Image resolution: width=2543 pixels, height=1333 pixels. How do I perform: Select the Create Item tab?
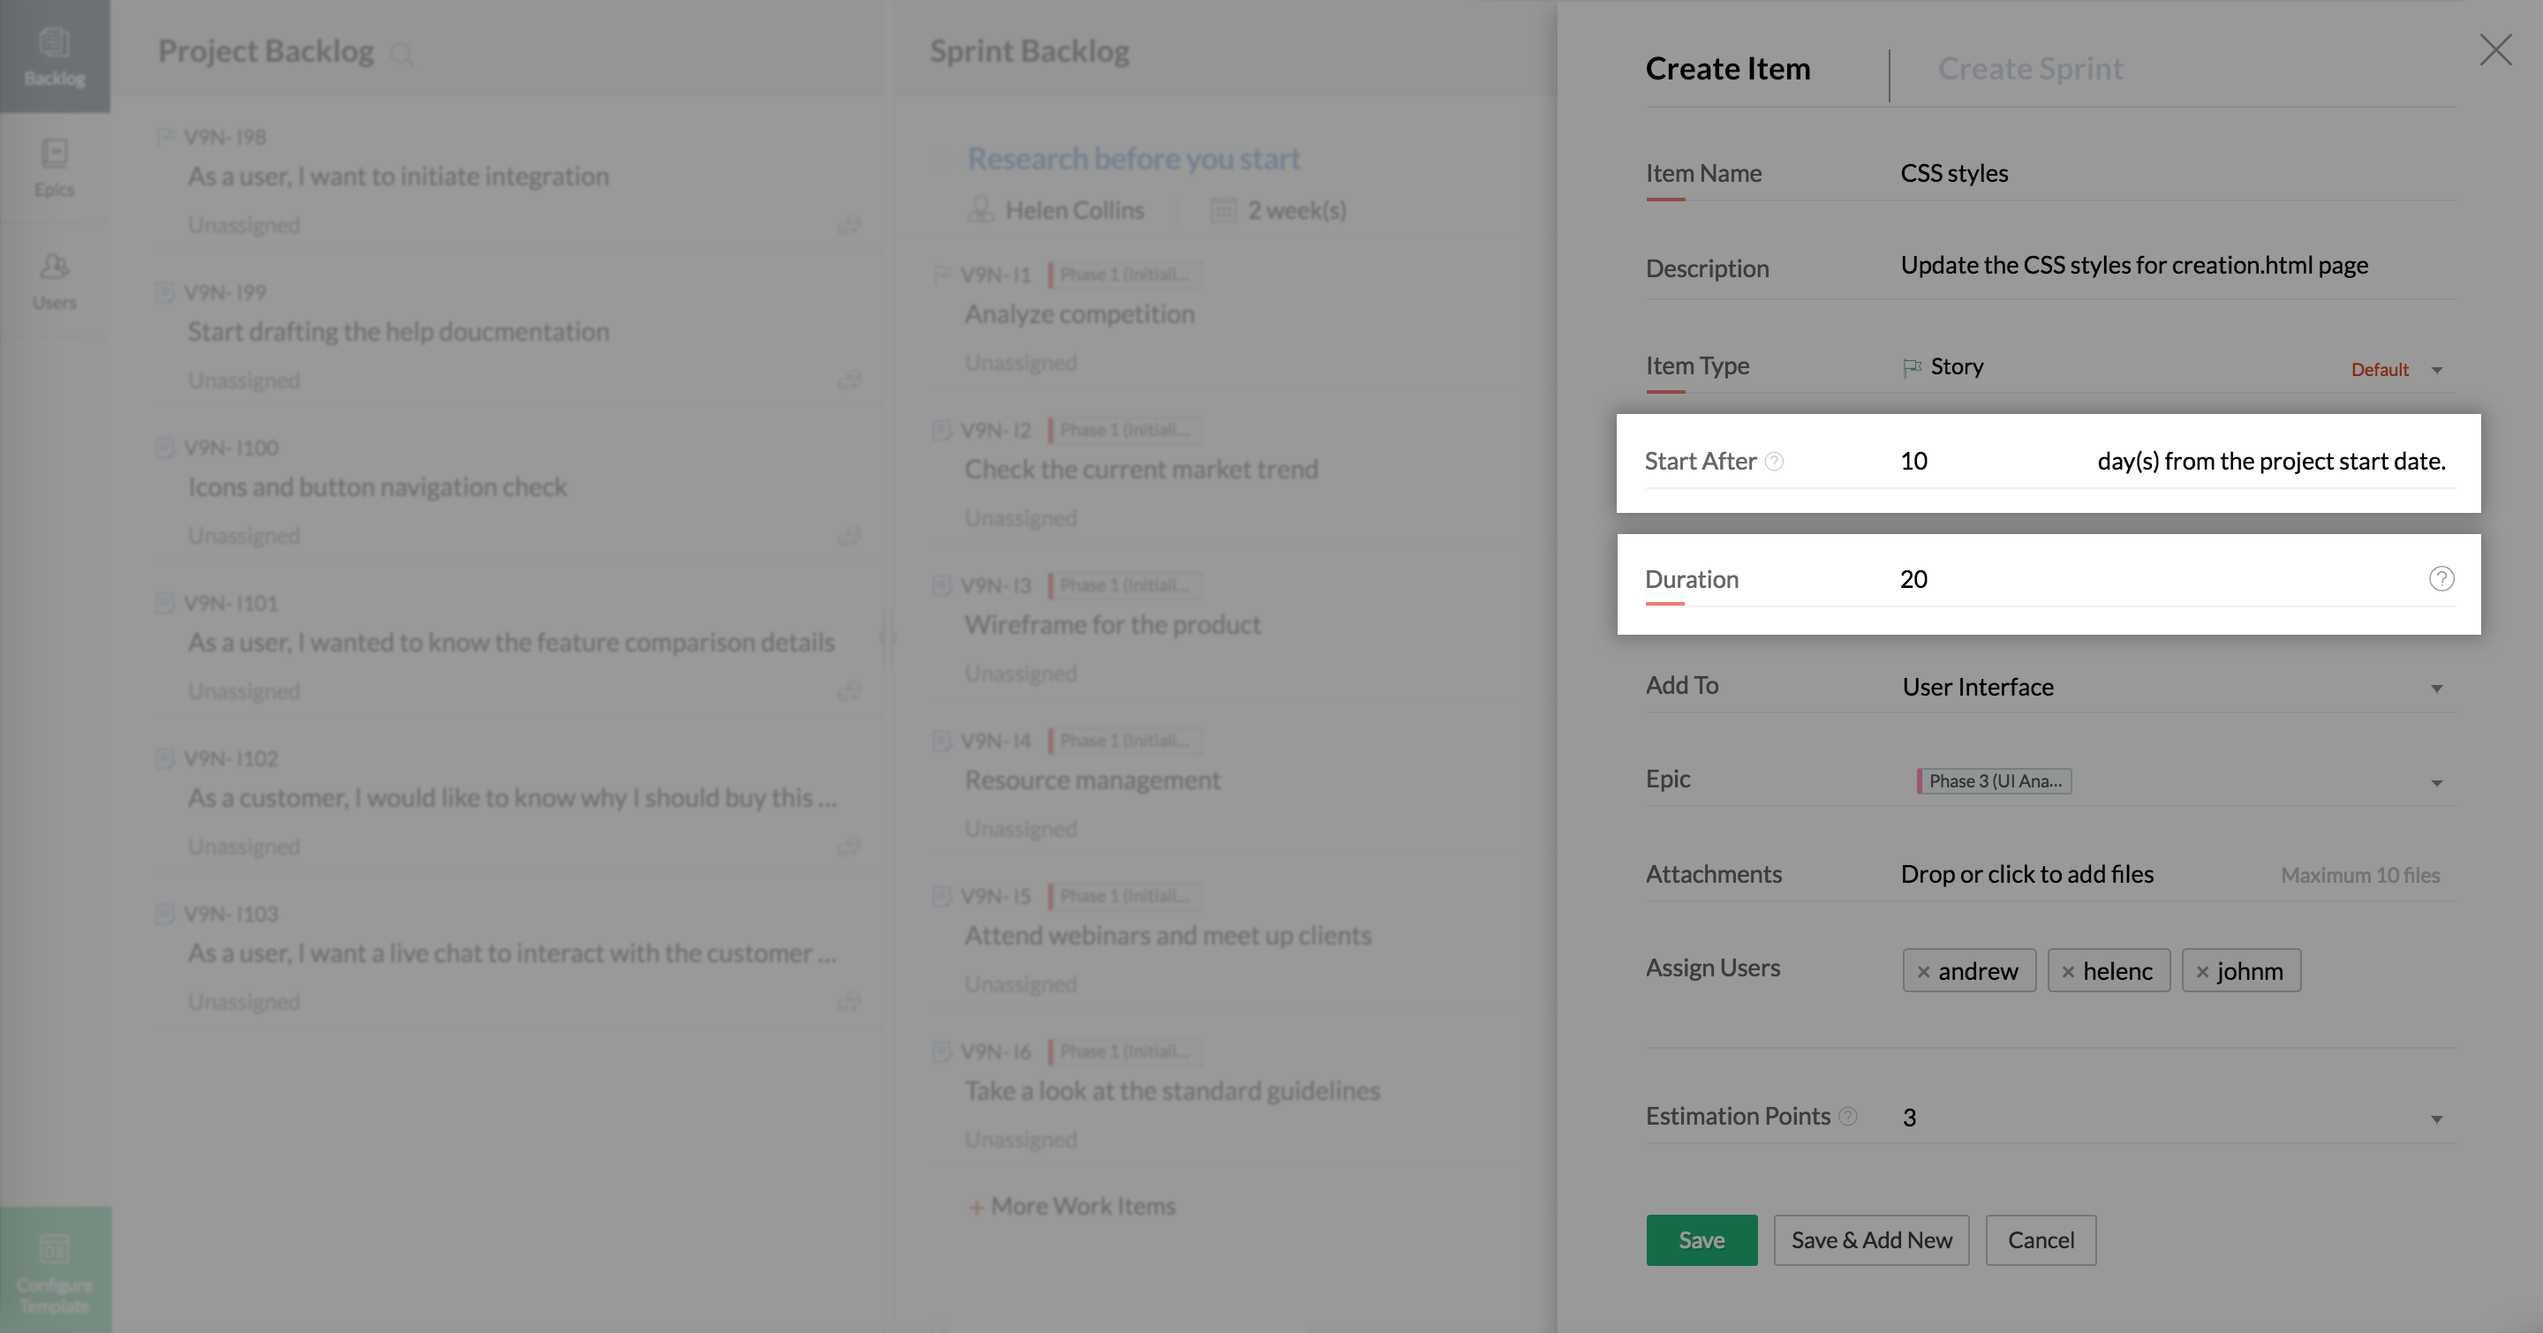coord(1728,69)
